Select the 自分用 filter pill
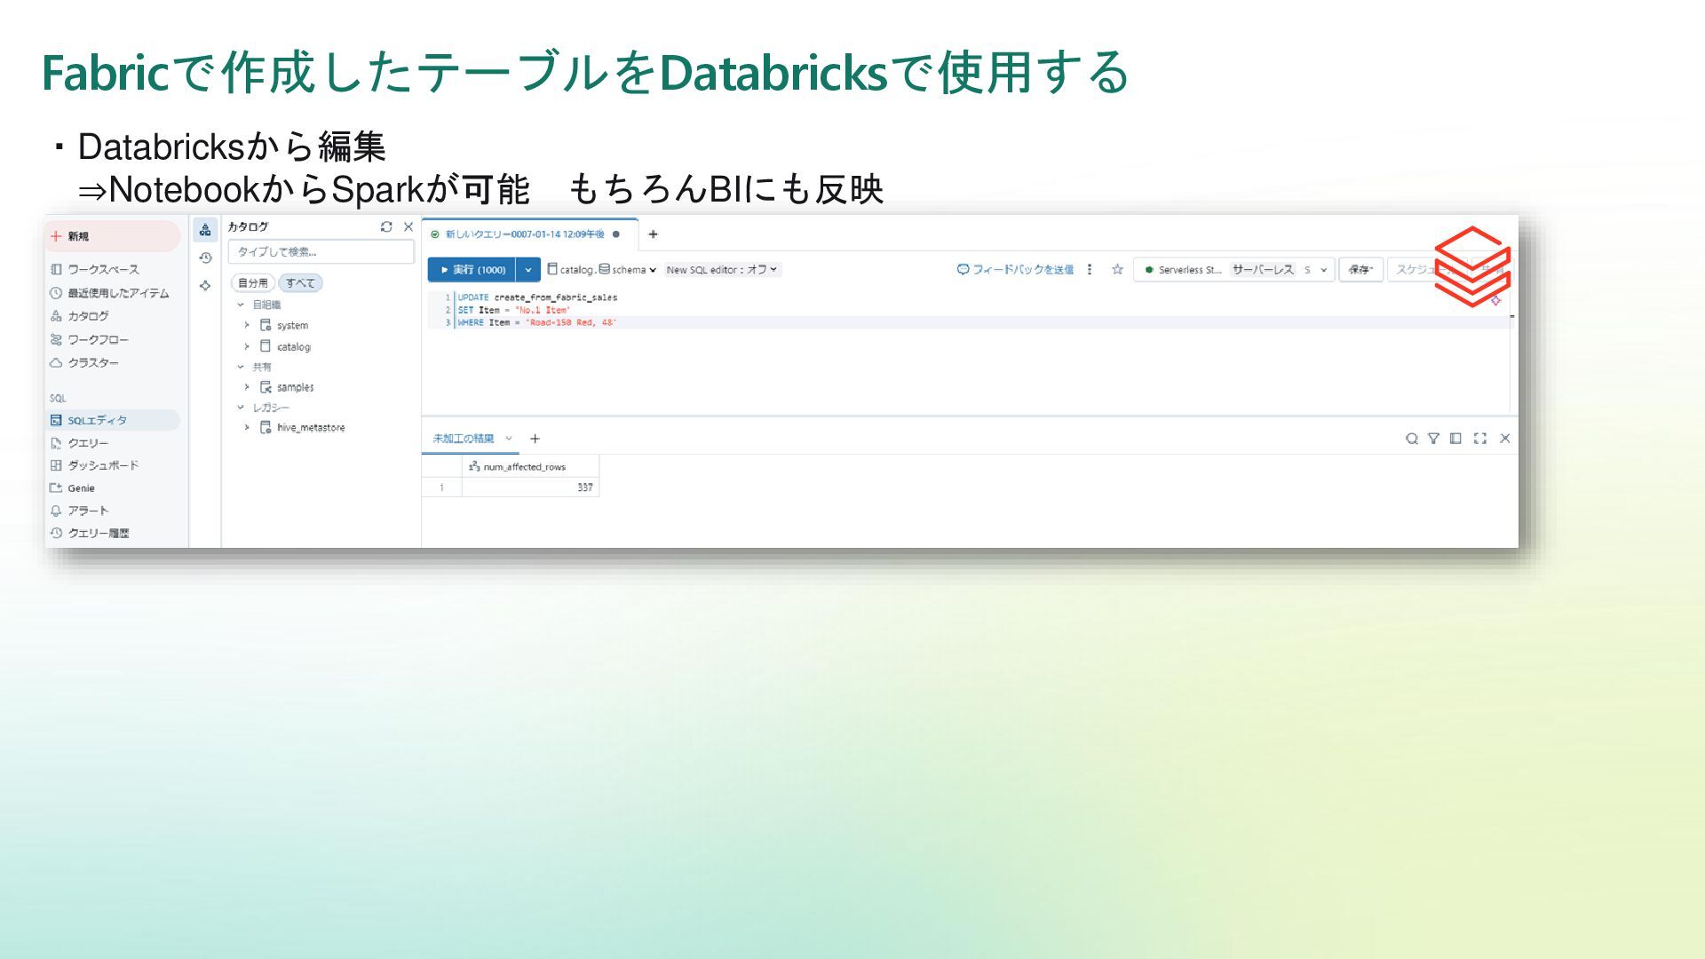The width and height of the screenshot is (1705, 959). pyautogui.click(x=253, y=283)
